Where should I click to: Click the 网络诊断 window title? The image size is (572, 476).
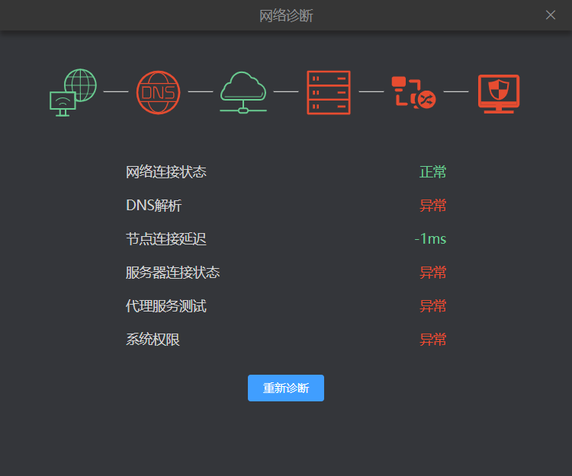pyautogui.click(x=286, y=15)
